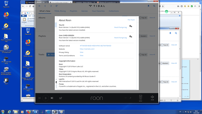Viewport: 202px width, 114px height.
Task: Open the play queue icon
Action: coord(61,98)
